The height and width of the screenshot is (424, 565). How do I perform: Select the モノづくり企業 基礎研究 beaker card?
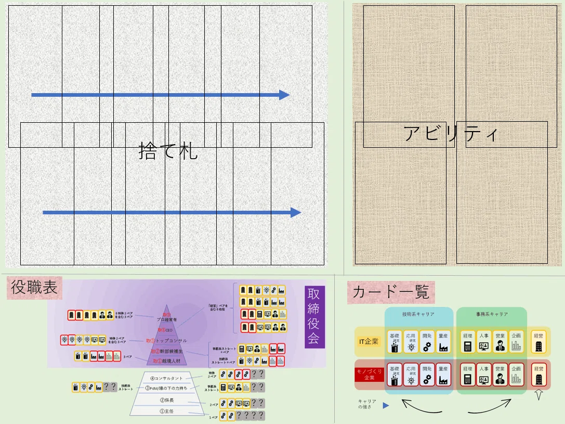(x=395, y=375)
